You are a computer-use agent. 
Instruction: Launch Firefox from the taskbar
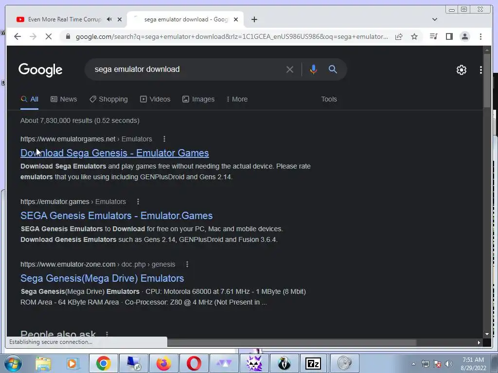click(163, 363)
